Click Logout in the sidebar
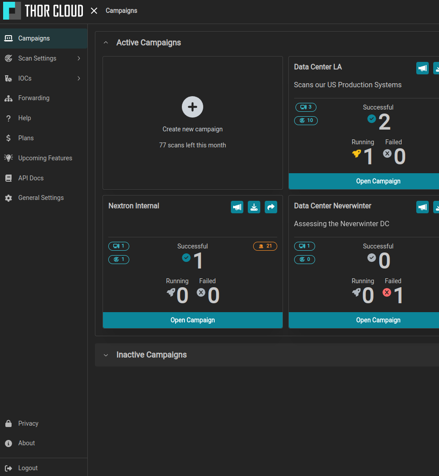The height and width of the screenshot is (476, 439). 28,468
